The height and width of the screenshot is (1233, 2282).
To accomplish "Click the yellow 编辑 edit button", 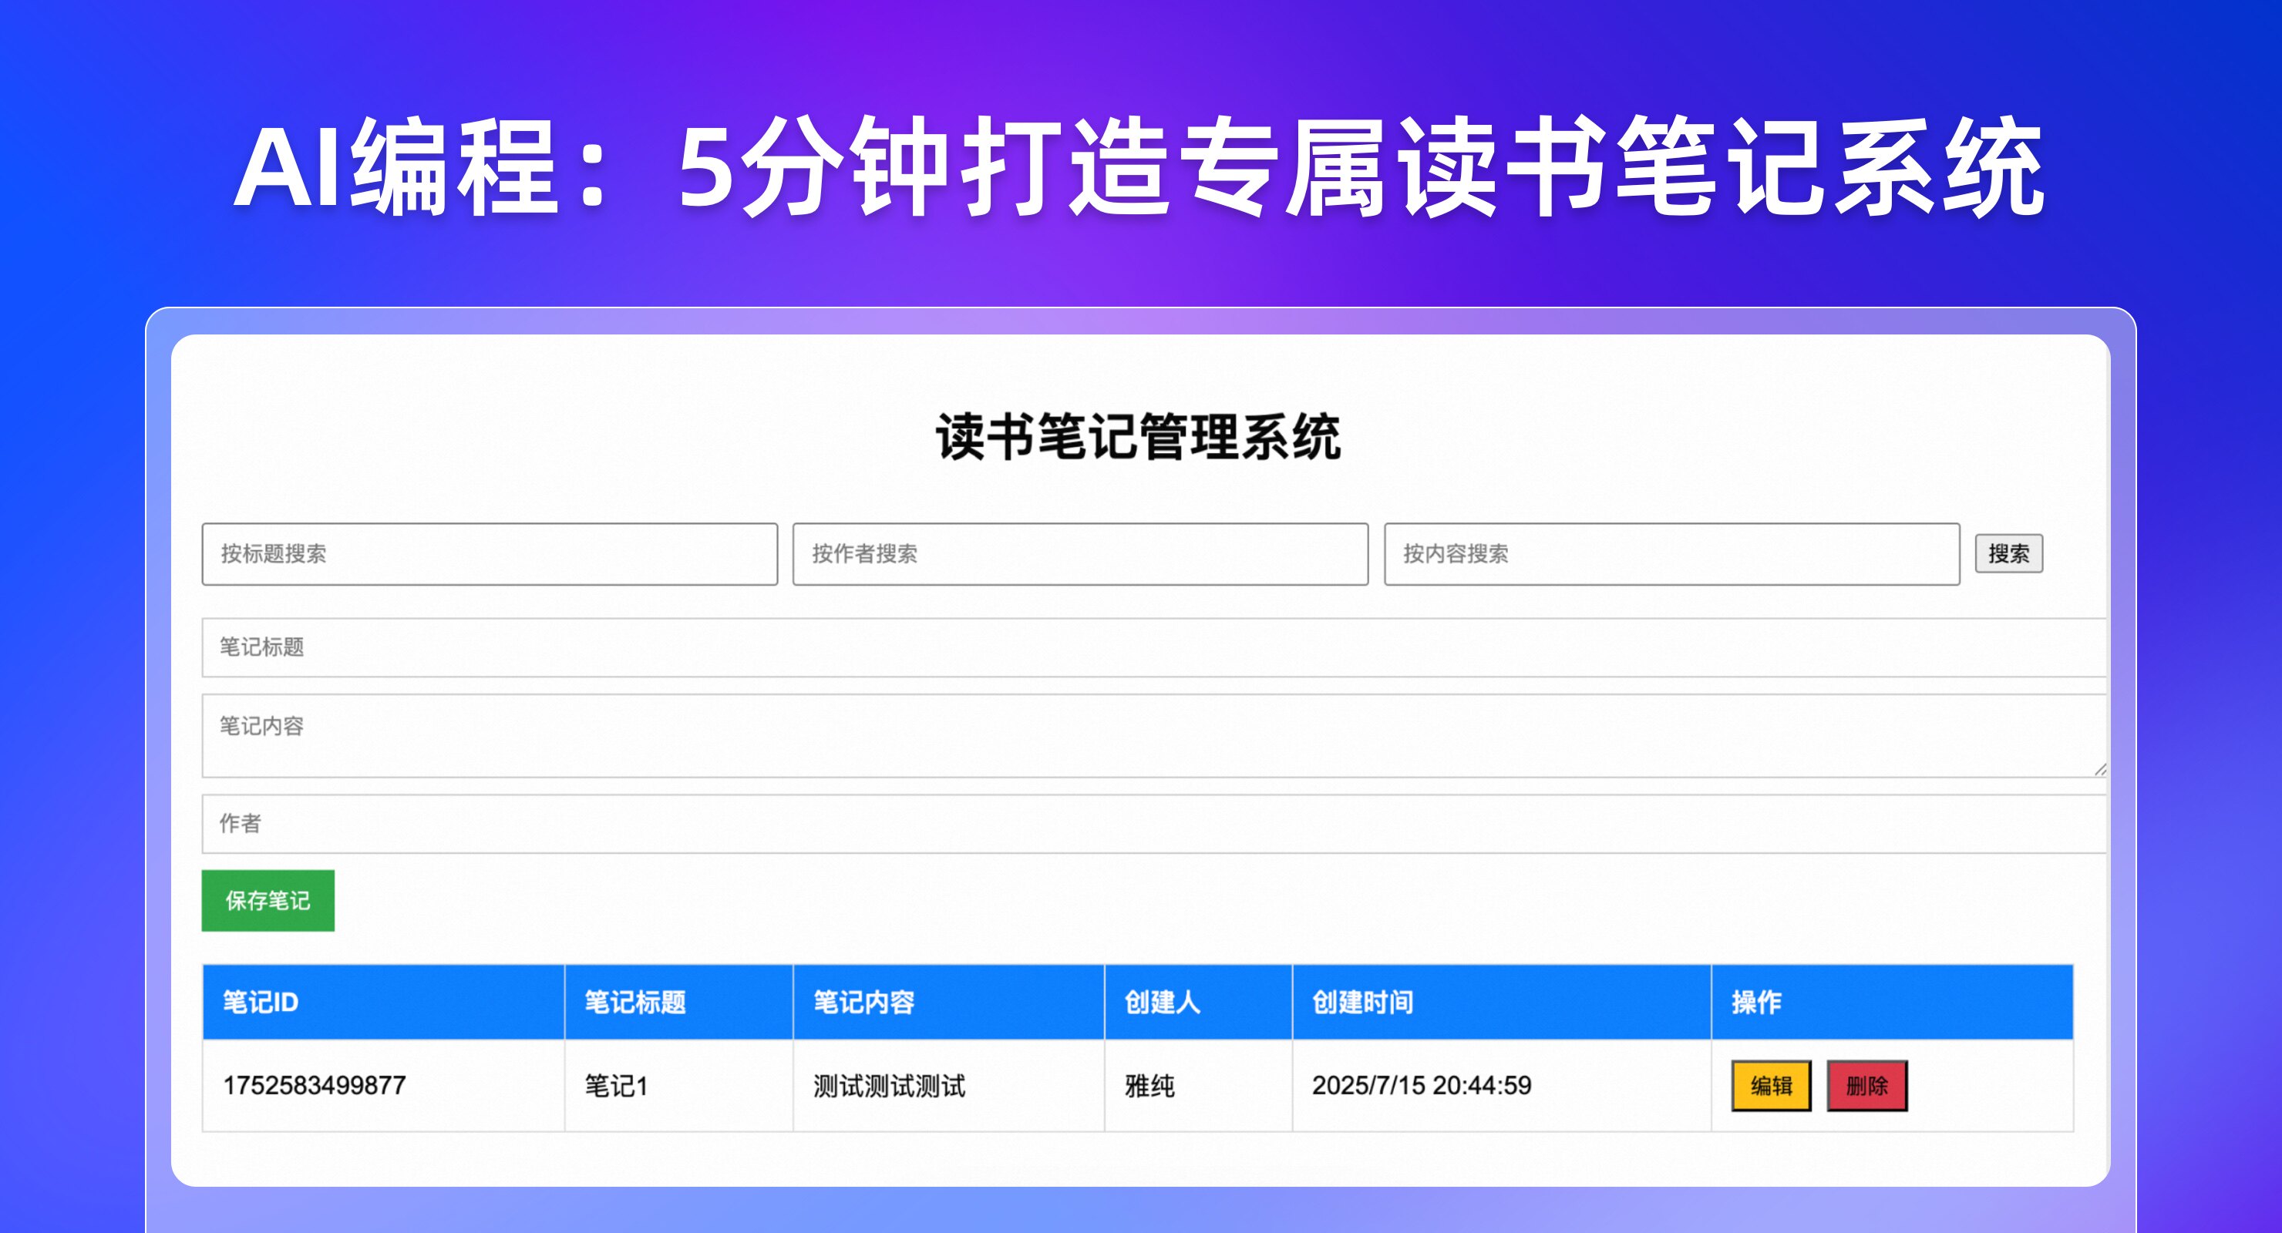I will [x=1769, y=1084].
